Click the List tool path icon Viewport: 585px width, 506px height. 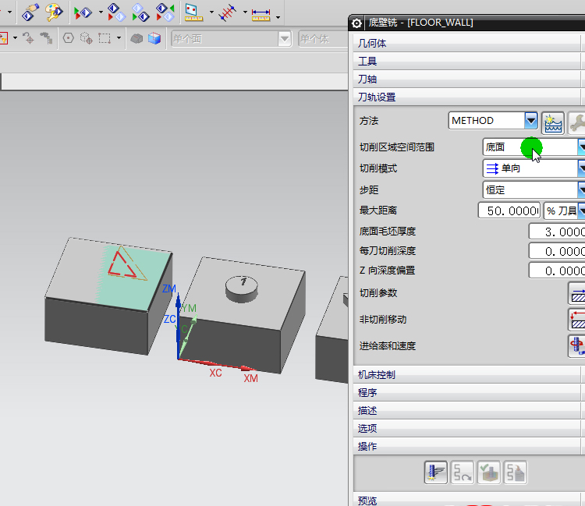[x=515, y=472]
